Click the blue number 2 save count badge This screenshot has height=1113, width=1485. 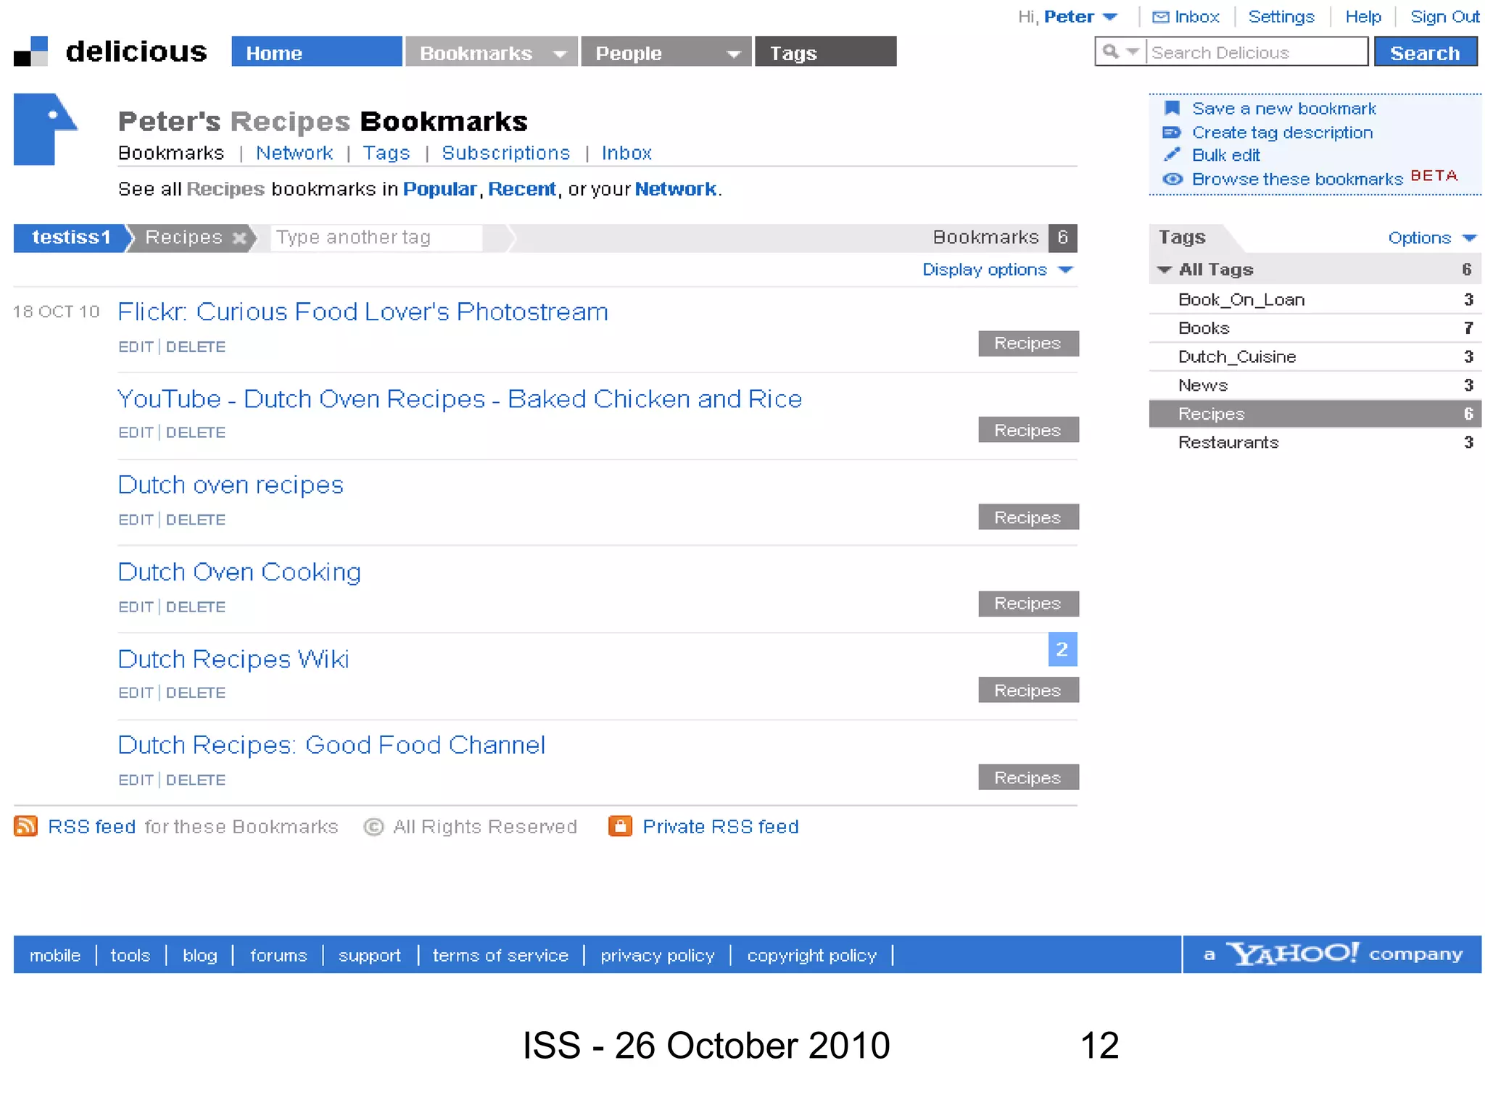pos(1062,649)
